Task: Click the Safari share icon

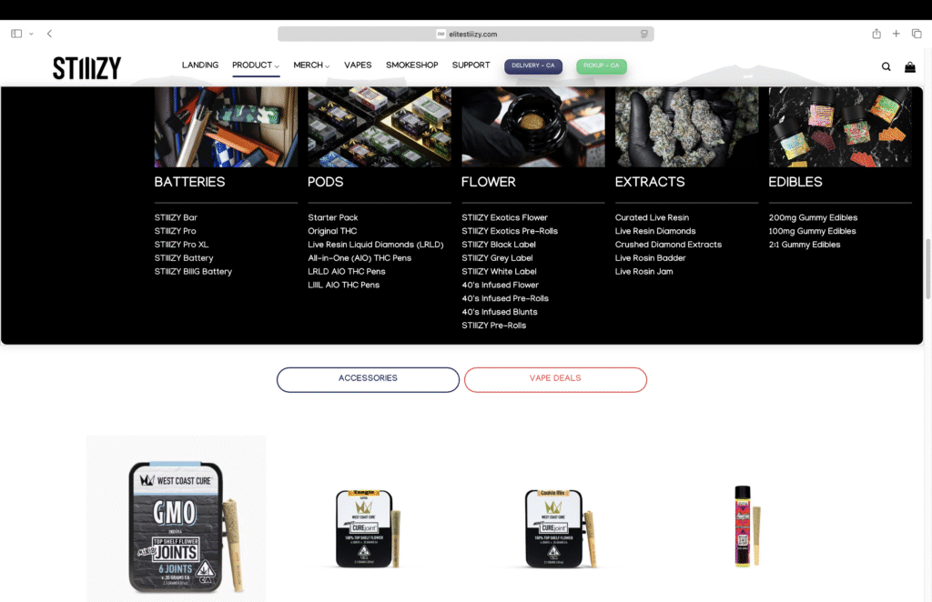Action: coord(876,34)
